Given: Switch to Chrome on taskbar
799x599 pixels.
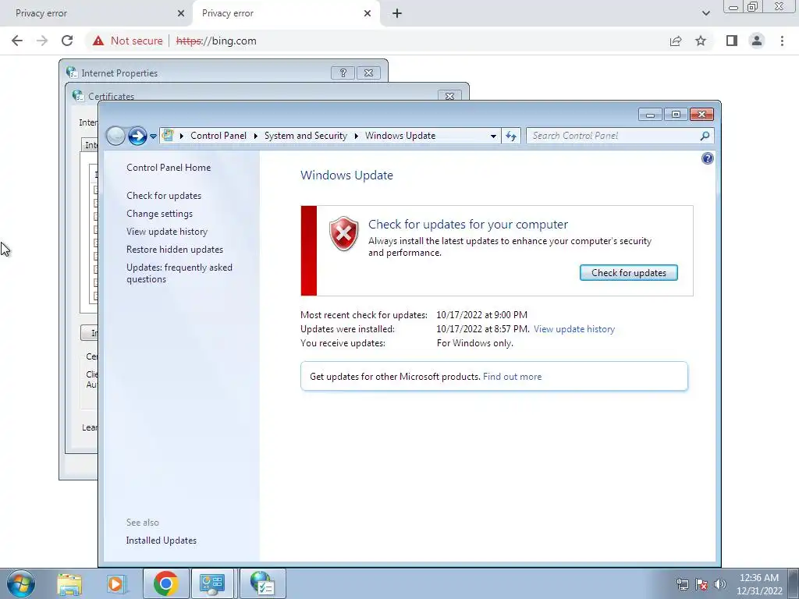Looking at the screenshot, I should (165, 583).
